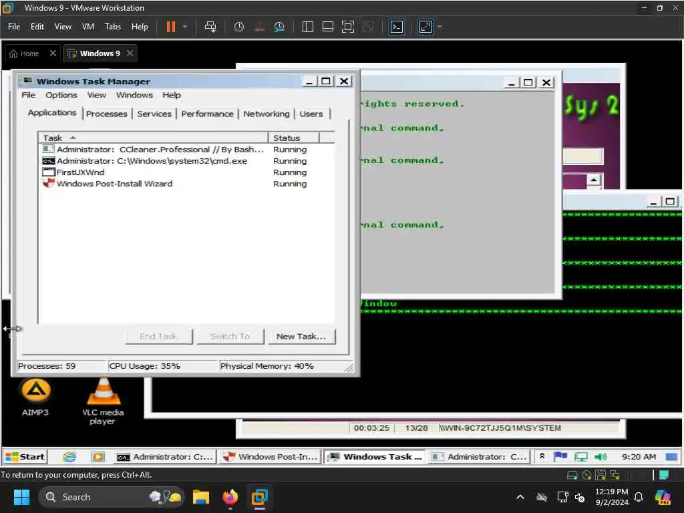The image size is (684, 513).
Task: Select the CCleaner.Professional task row
Action: point(186,149)
